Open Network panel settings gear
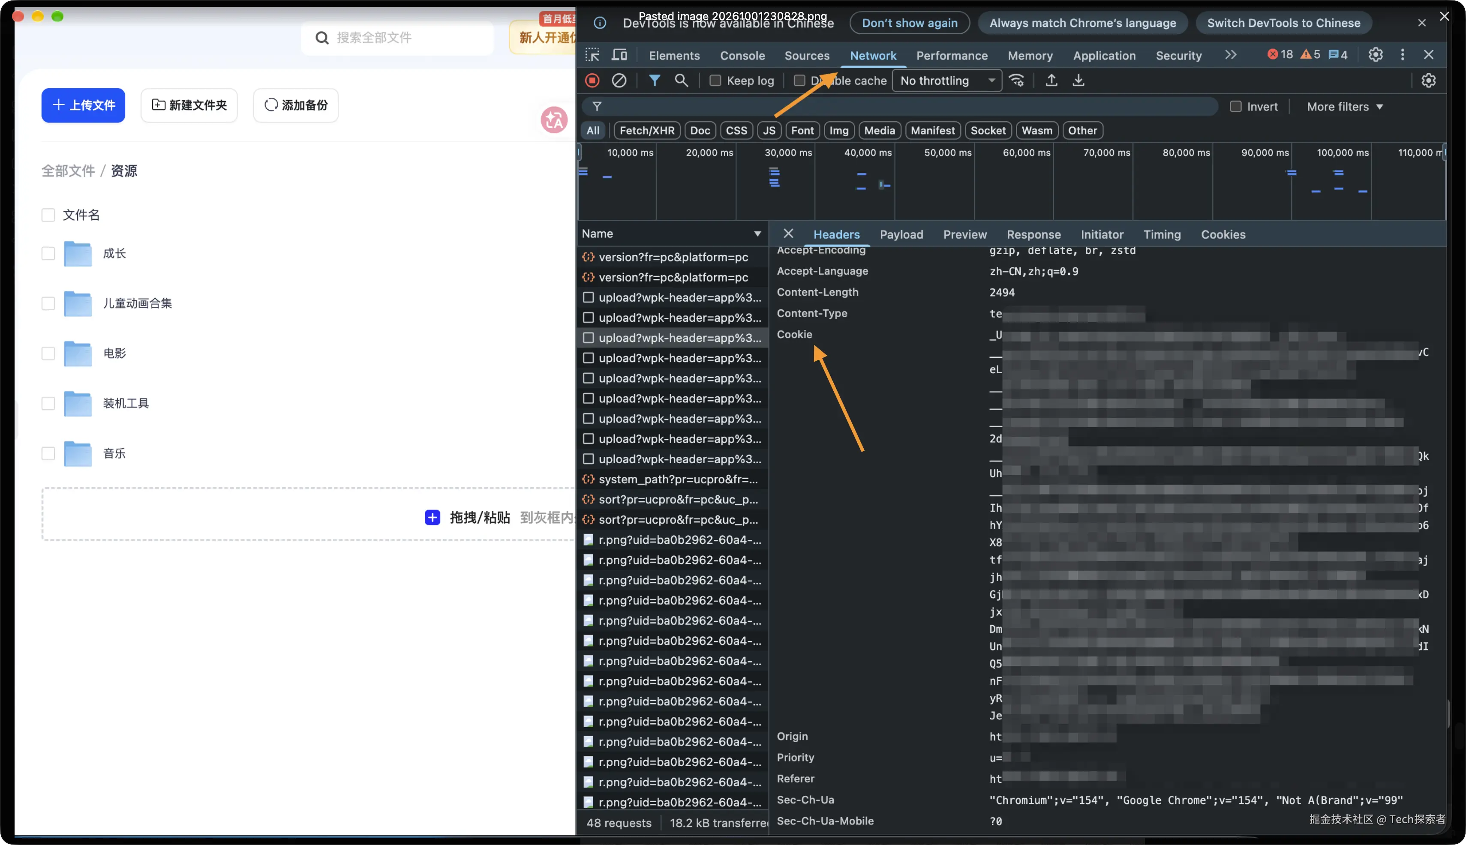 [1428, 81]
